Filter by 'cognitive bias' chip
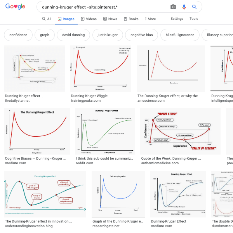 (142, 35)
